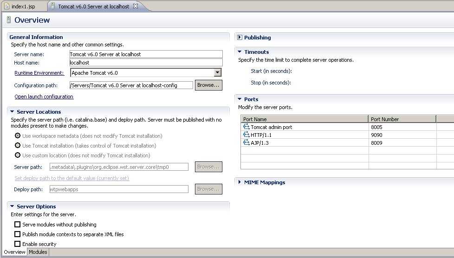The image size is (454, 258).
Task: Select the 9090 port number cell
Action: [402, 135]
